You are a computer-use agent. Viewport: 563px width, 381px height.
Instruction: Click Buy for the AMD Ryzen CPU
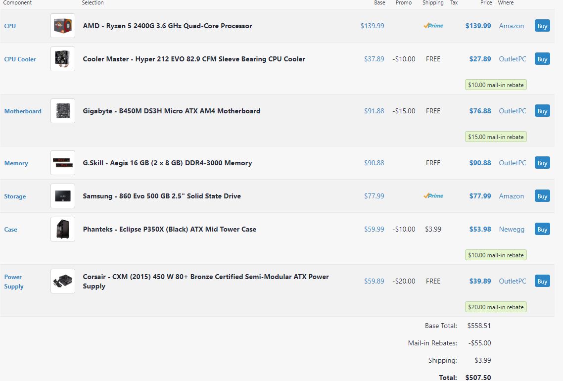click(x=542, y=26)
